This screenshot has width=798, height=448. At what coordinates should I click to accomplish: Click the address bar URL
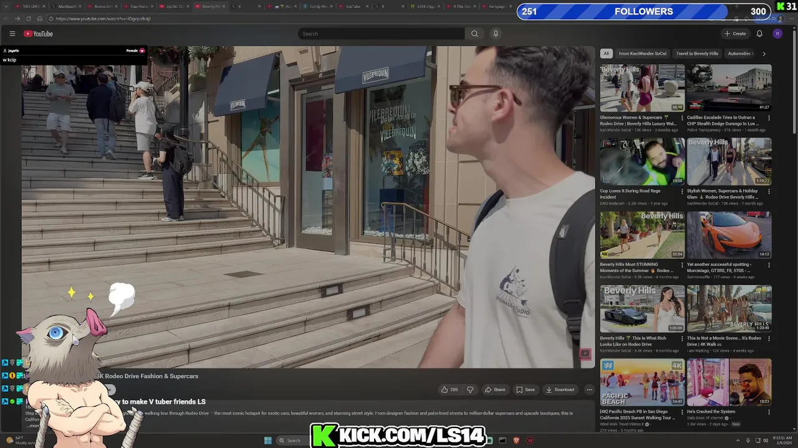[x=103, y=19]
